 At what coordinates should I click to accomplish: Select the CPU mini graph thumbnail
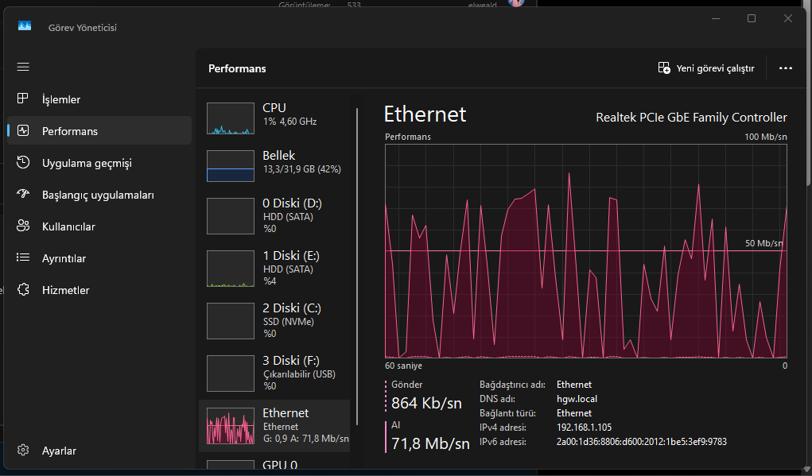(231, 118)
